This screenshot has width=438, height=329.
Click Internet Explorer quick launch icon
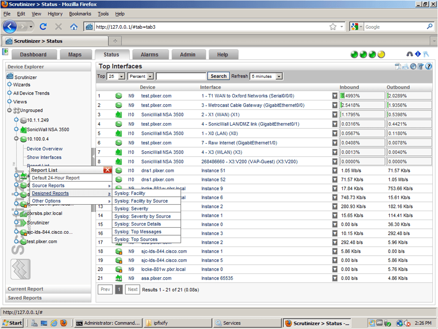(54, 323)
